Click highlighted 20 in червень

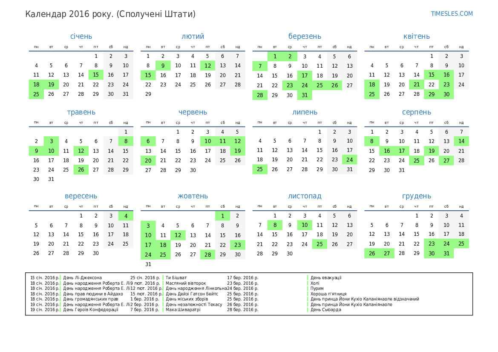coord(148,160)
